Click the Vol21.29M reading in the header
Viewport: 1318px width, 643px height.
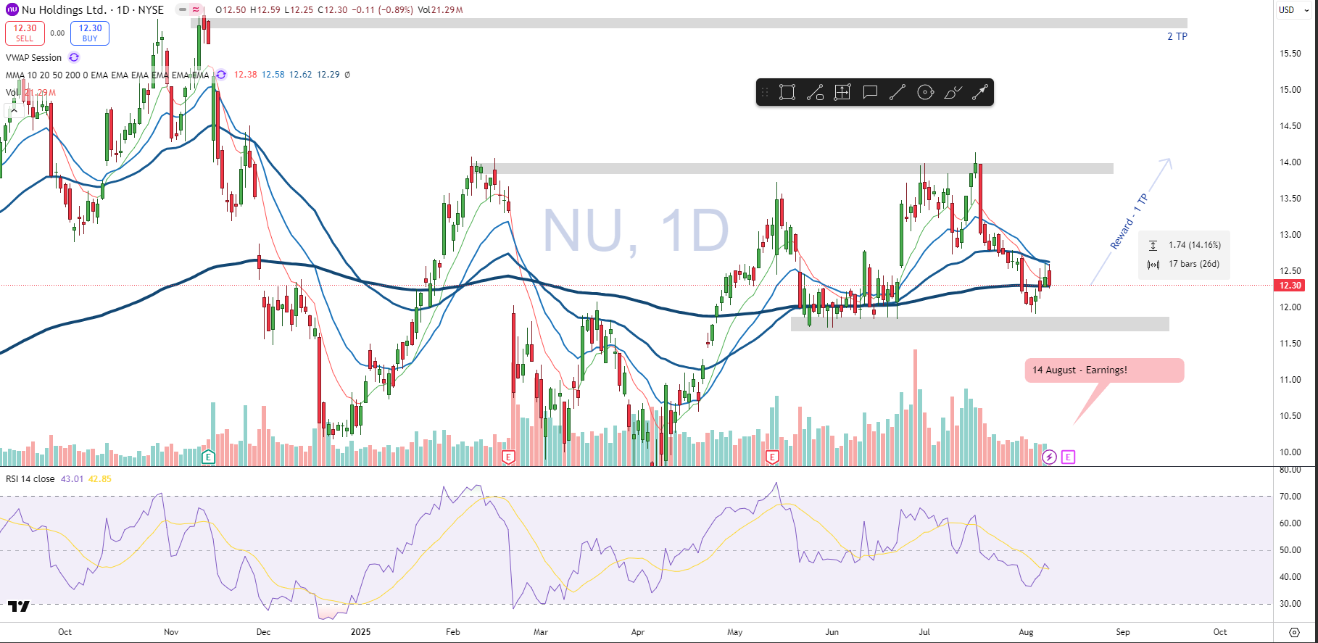[441, 10]
